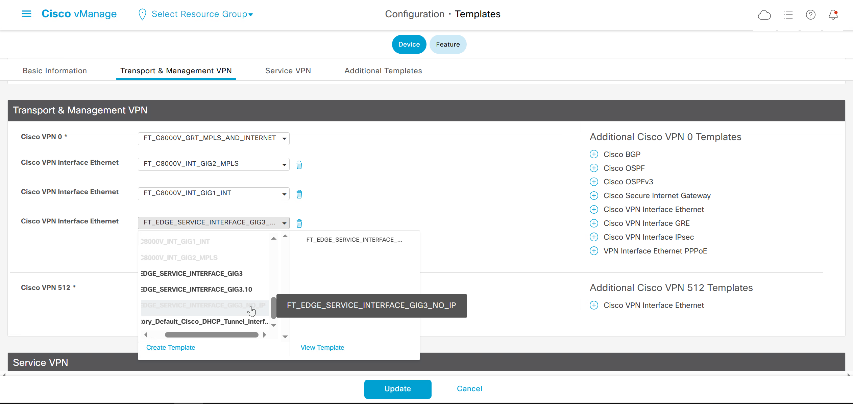Delete the FT_C8000V_INT_GIG1_INT interface row
853x404 pixels.
point(299,194)
